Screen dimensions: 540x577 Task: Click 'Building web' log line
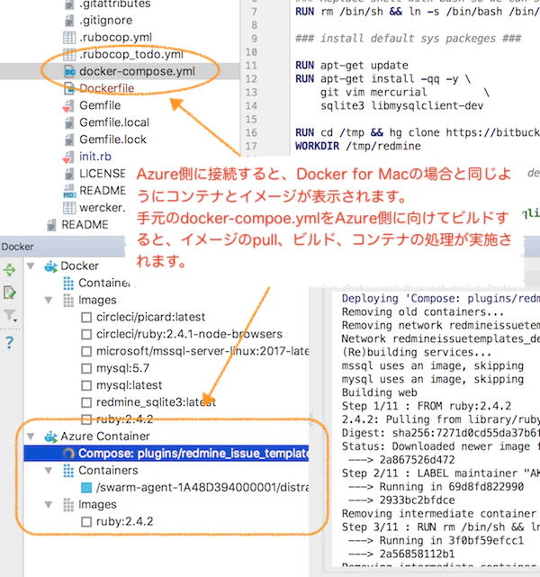[x=379, y=392]
